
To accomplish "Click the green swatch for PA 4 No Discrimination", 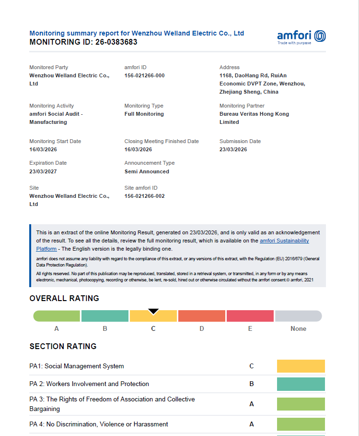I will (301, 424).
